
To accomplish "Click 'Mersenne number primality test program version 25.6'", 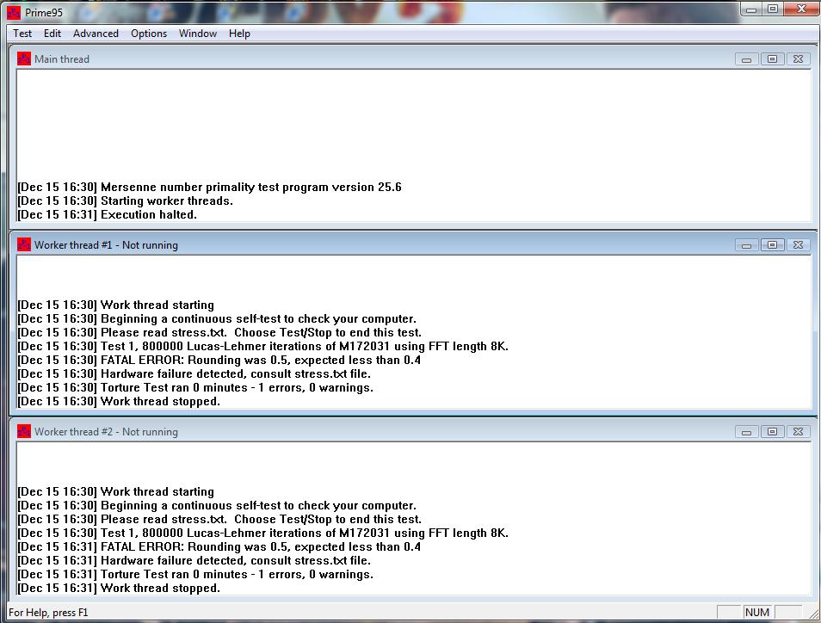I will (x=250, y=188).
